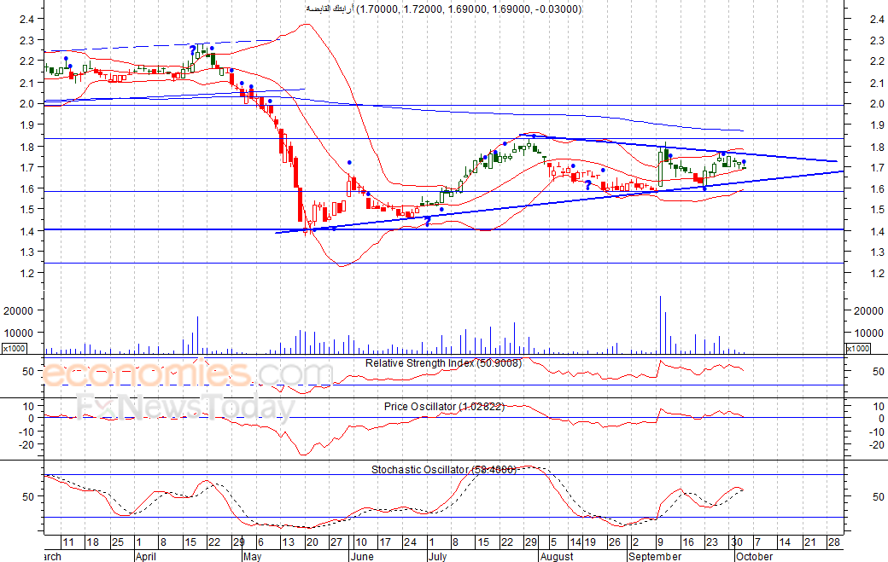Click the Stochastic Oscillator (58.4000) label
Screen dimensions: 888x562
pyautogui.click(x=443, y=469)
